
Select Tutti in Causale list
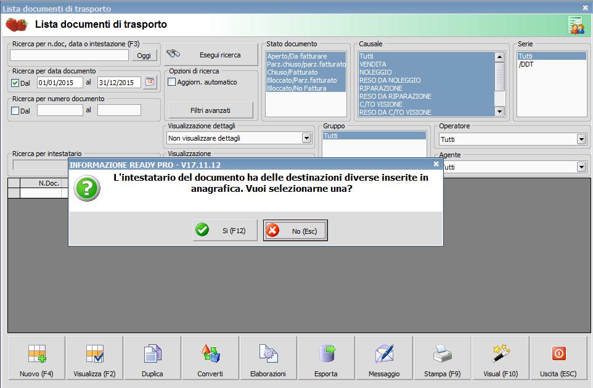[426, 56]
